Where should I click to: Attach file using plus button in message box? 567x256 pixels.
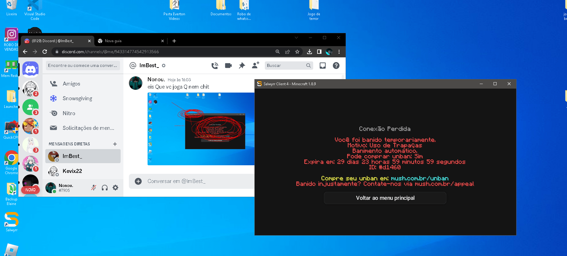(138, 181)
